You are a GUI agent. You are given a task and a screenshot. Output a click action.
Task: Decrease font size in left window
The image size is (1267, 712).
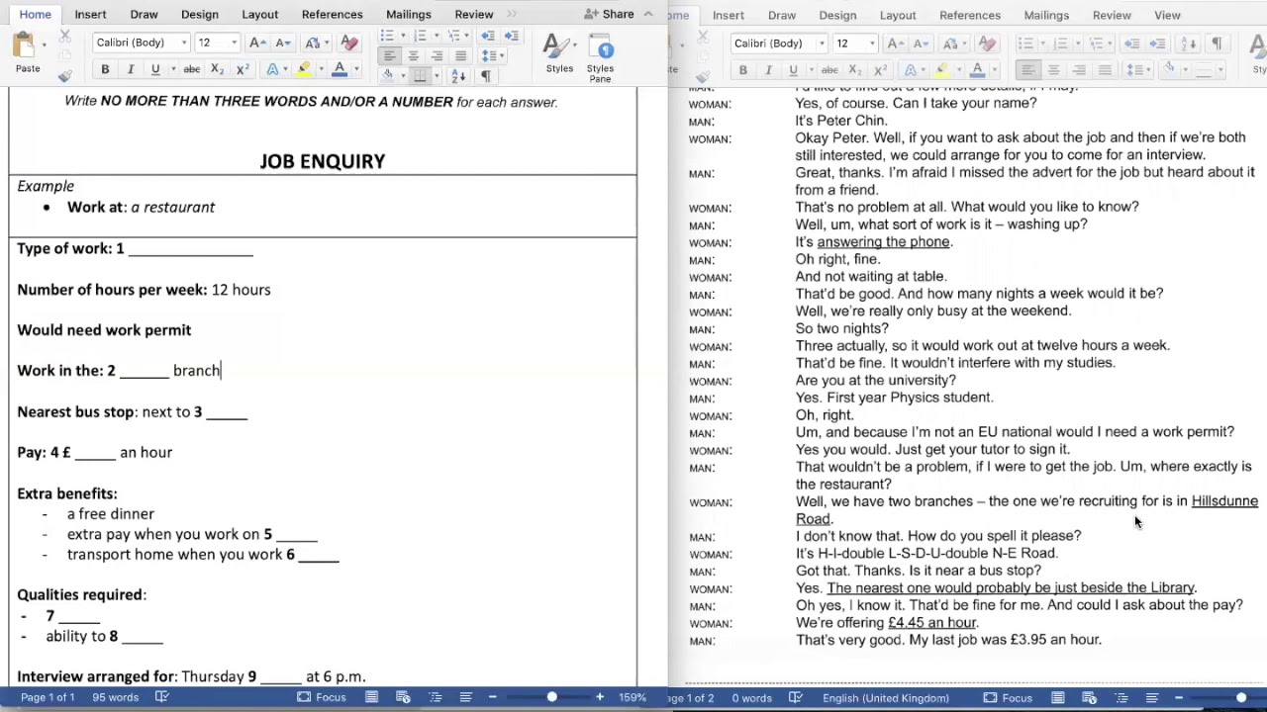tap(283, 43)
